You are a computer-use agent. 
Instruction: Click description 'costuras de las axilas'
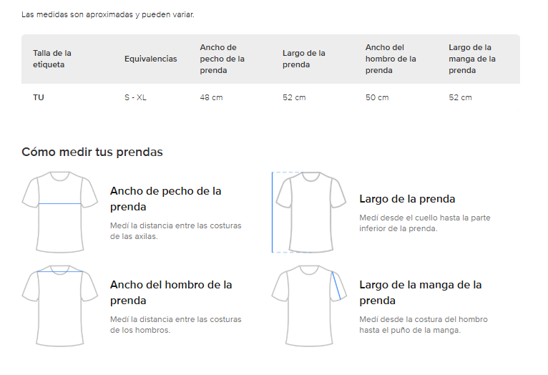175,231
